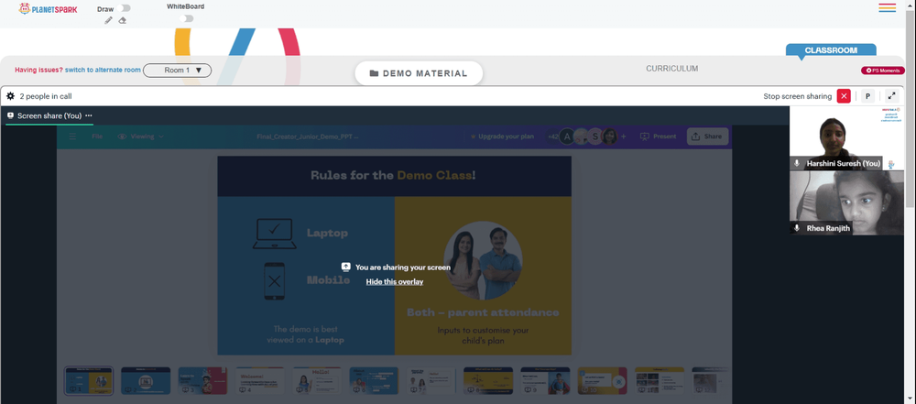Stop screen sharing with red X button
This screenshot has height=404, width=916.
coord(844,96)
